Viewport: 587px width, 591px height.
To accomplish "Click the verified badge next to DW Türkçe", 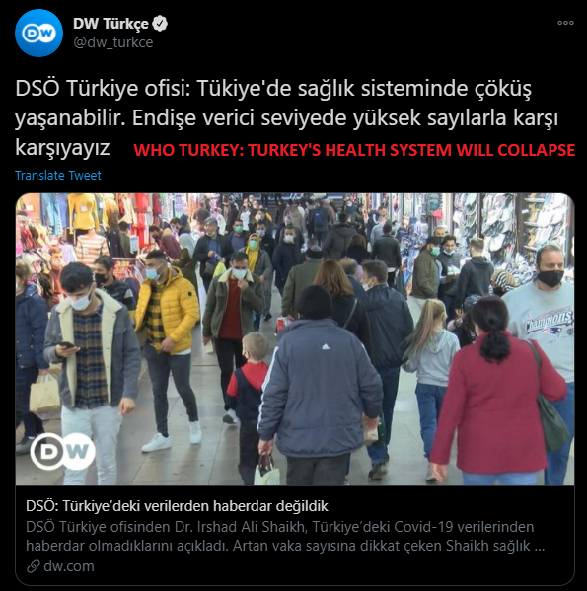I will pos(160,24).
